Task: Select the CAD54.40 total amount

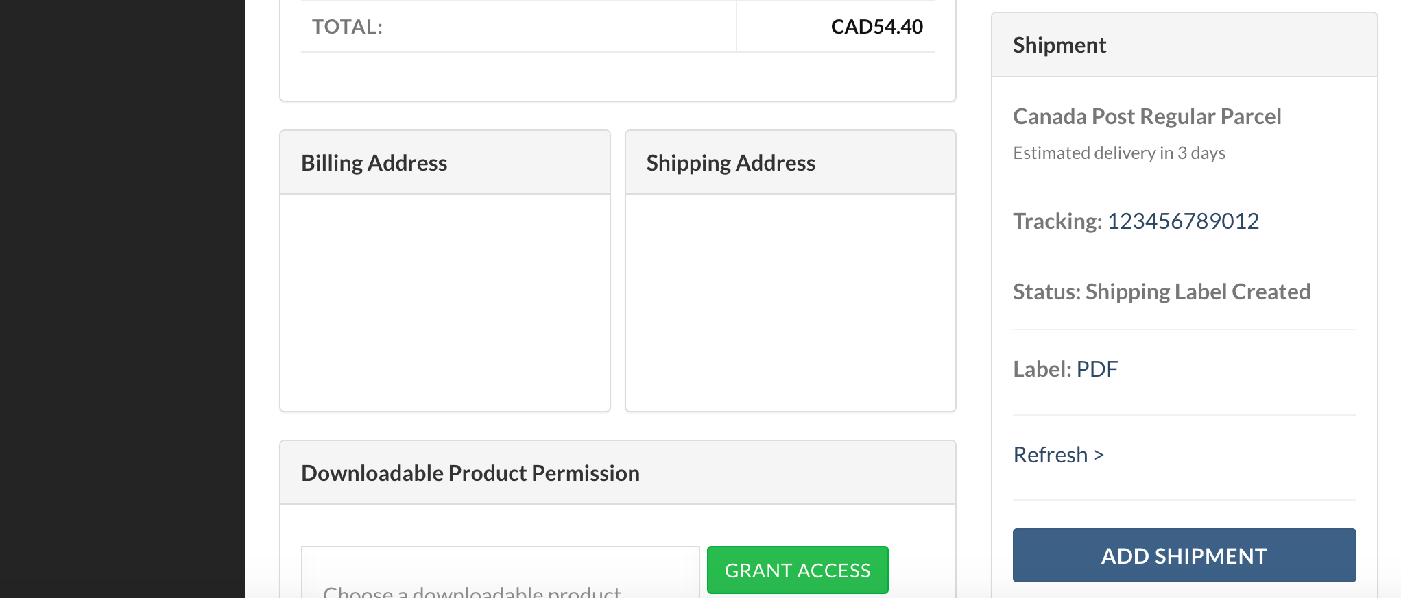Action: click(876, 27)
